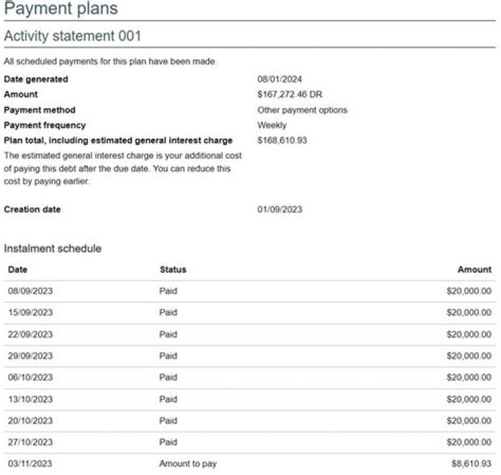This screenshot has width=501, height=475.
Task: Click Paid status for 27/10/2023 instalment
Action: 168,442
